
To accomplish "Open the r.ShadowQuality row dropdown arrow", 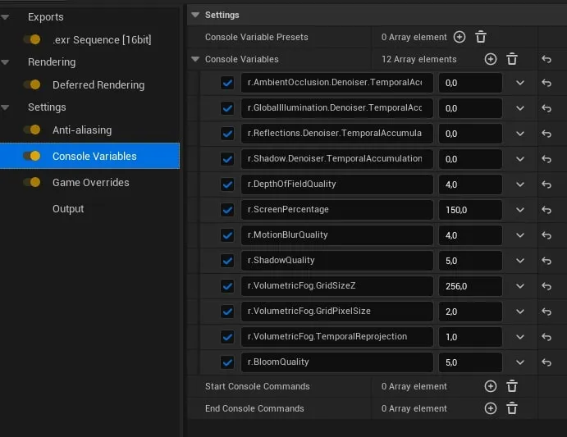I will (520, 261).
